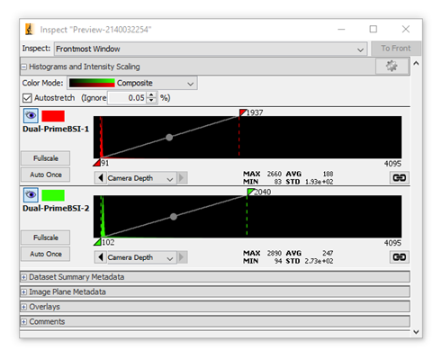The height and width of the screenshot is (359, 442).
Task: Open histogram settings gear icon
Action: coord(392,66)
